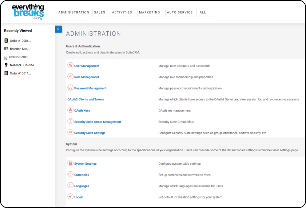Open the Auto Service menu tab
Screen dimensions: 306x208
click(181, 12)
